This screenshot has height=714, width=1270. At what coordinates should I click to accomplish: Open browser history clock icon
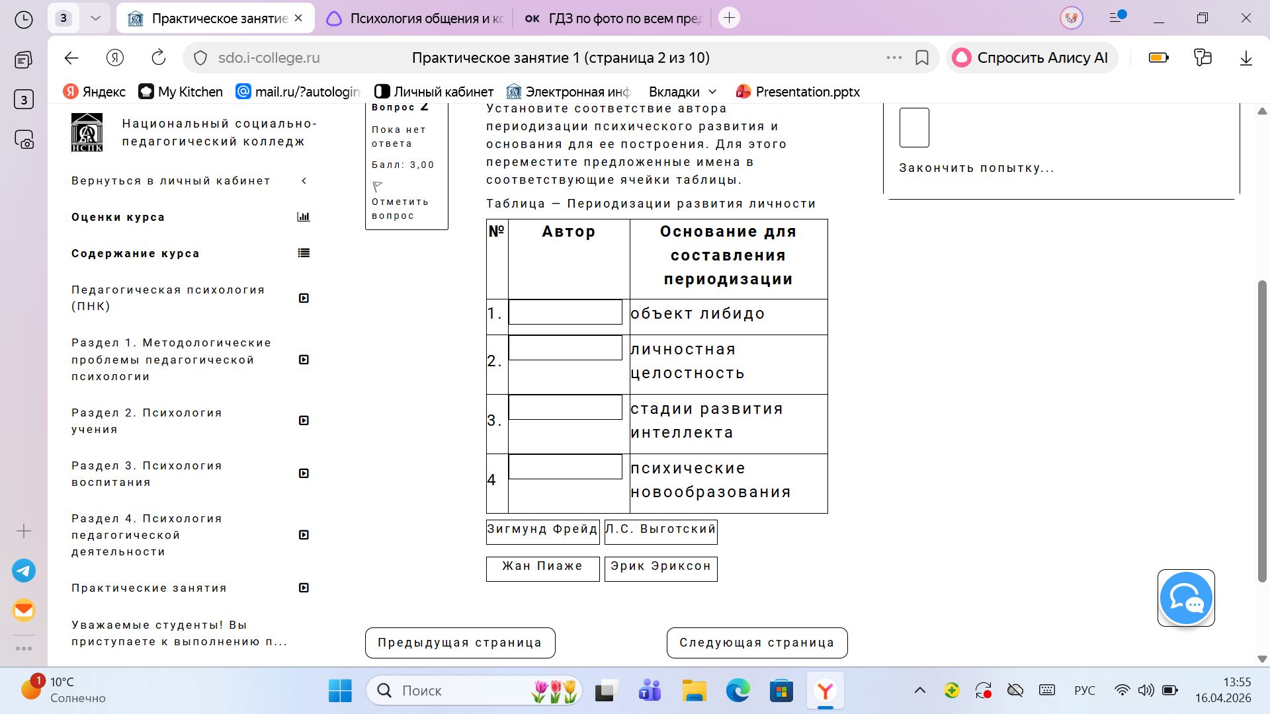pos(24,20)
